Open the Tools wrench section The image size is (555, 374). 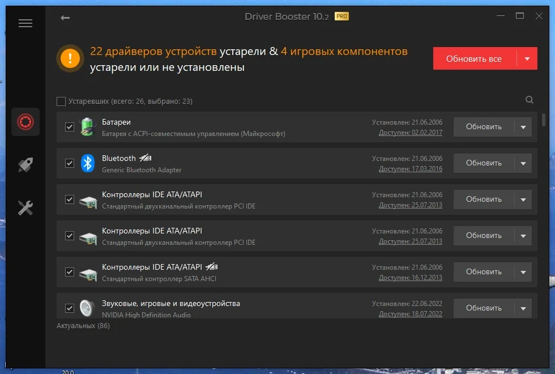point(25,208)
